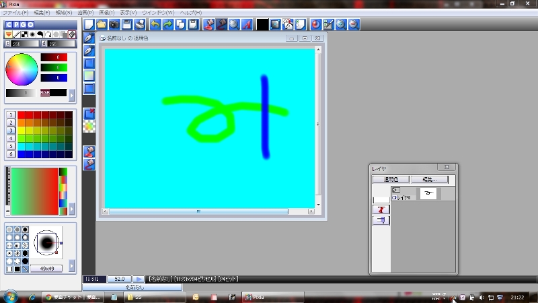Open the Windows Start button

(10, 296)
